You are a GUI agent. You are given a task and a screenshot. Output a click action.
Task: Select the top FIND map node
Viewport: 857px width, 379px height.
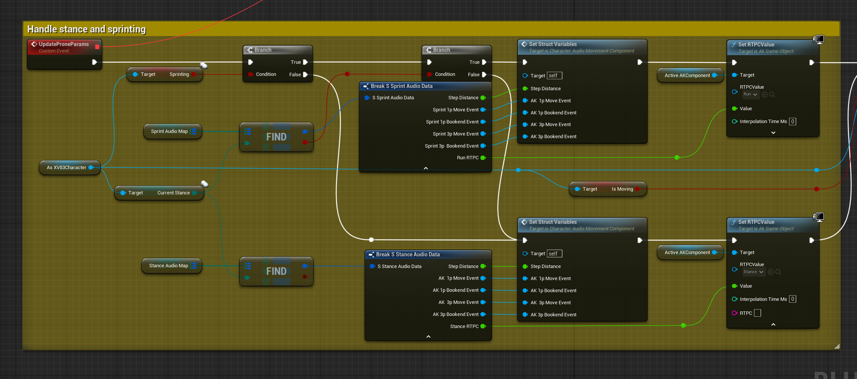pos(276,137)
